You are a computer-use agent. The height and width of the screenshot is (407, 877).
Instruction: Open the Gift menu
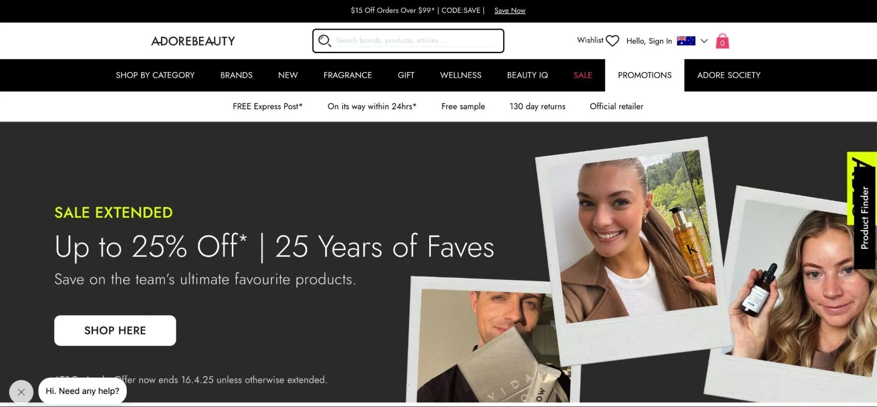point(406,75)
